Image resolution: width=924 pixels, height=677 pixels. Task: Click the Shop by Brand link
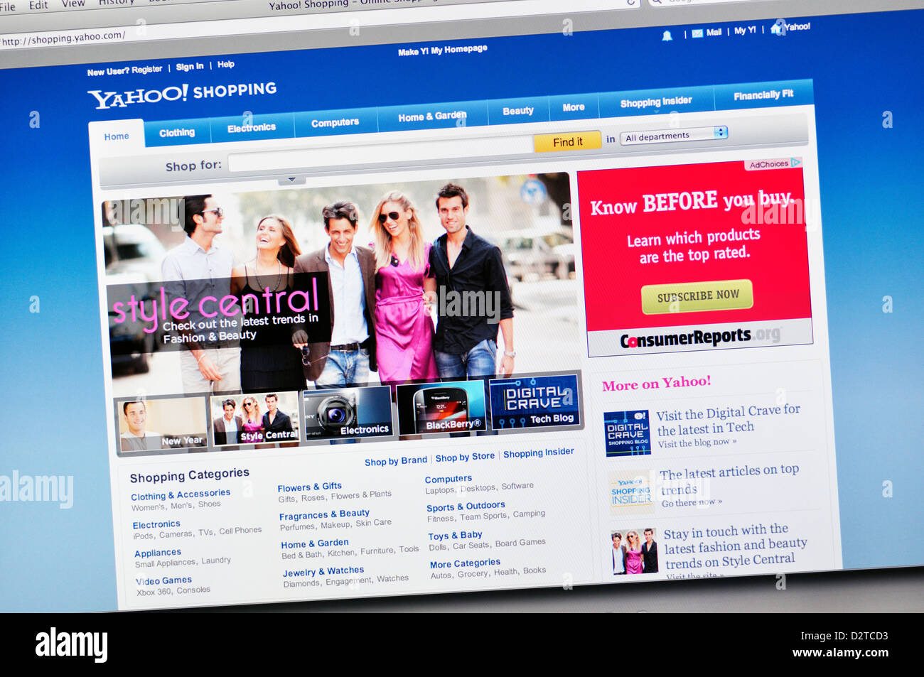tap(396, 461)
